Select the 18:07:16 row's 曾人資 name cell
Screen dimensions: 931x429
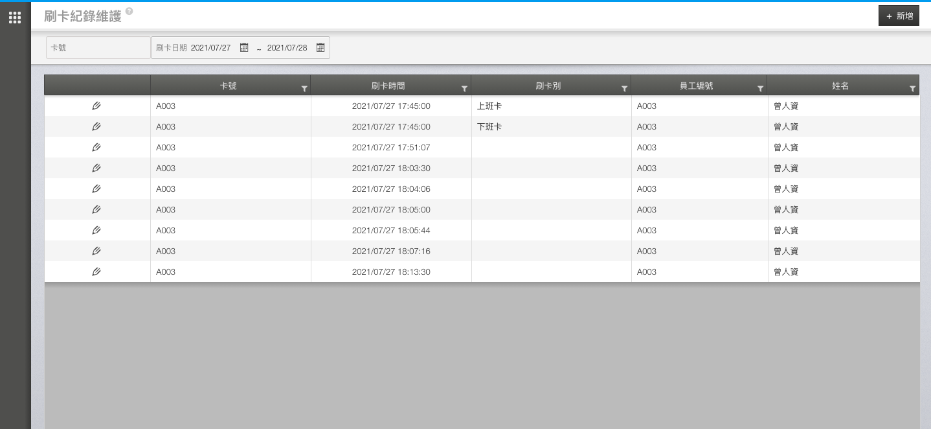[x=786, y=251]
